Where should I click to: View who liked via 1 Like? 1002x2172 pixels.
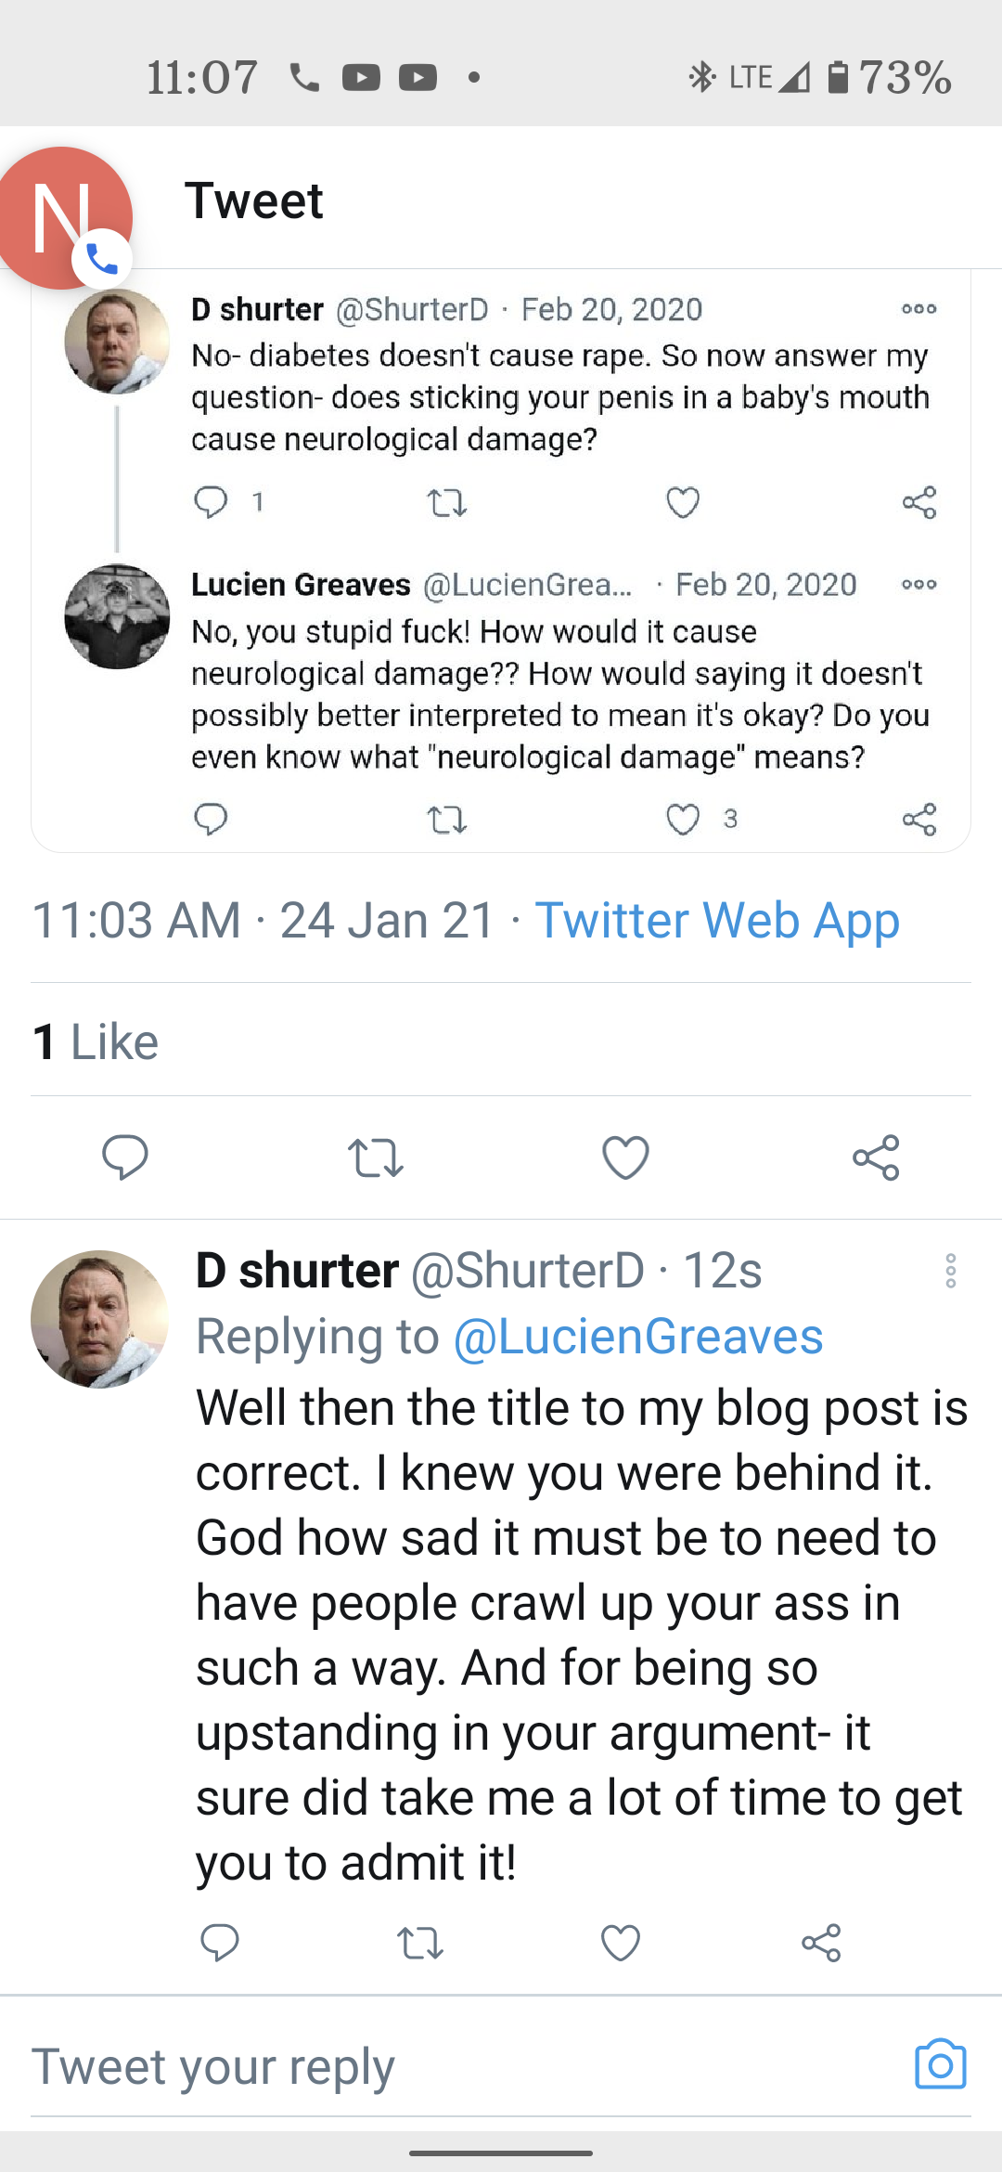coord(96,1041)
